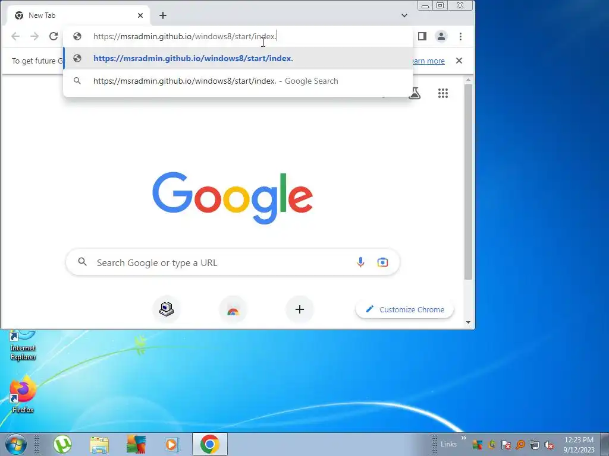Follow the Learn more link
Image resolution: width=609 pixels, height=456 pixels.
click(x=428, y=61)
